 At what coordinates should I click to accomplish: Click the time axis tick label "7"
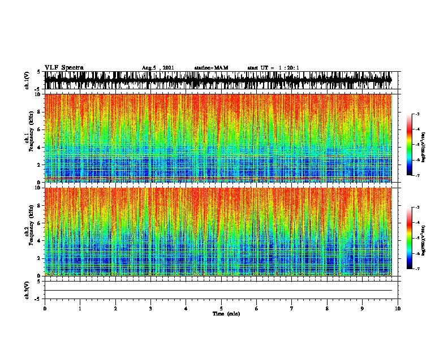(x=292, y=309)
